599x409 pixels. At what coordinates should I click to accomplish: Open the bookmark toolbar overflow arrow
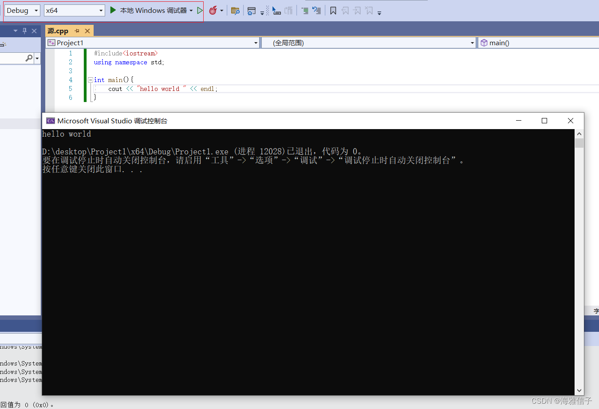[379, 13]
